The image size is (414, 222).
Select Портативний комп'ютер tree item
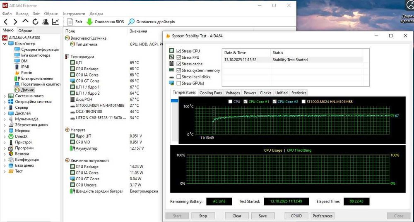[x=41, y=84]
